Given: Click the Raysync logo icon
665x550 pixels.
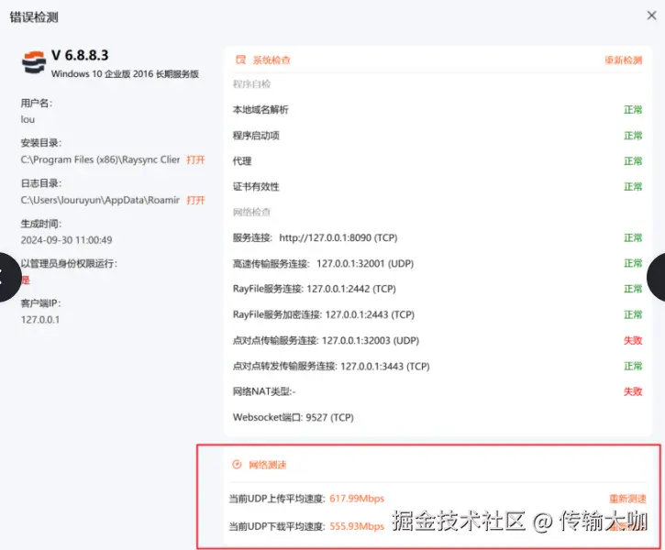Looking at the screenshot, I should (x=34, y=62).
